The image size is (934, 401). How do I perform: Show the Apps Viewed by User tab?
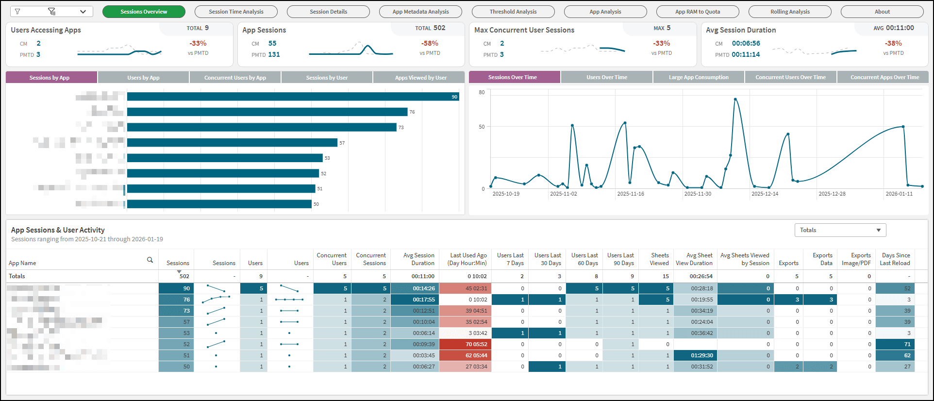[x=420, y=78]
